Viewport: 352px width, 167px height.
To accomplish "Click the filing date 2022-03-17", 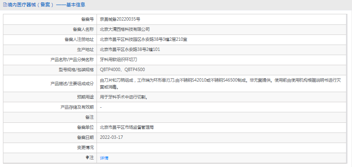I will (111, 138).
